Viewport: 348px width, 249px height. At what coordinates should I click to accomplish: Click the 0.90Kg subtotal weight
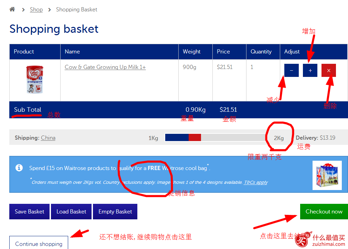pyautogui.click(x=196, y=110)
